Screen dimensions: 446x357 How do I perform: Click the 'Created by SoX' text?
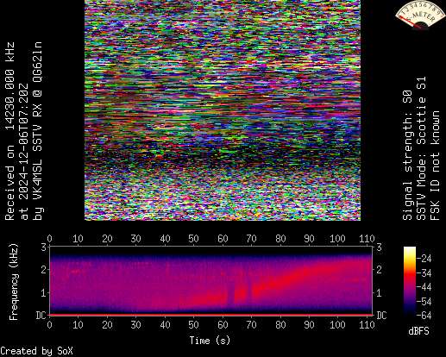coord(36,351)
